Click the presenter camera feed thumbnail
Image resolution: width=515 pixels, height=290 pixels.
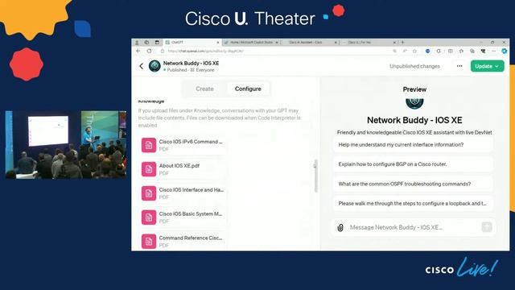(66, 145)
